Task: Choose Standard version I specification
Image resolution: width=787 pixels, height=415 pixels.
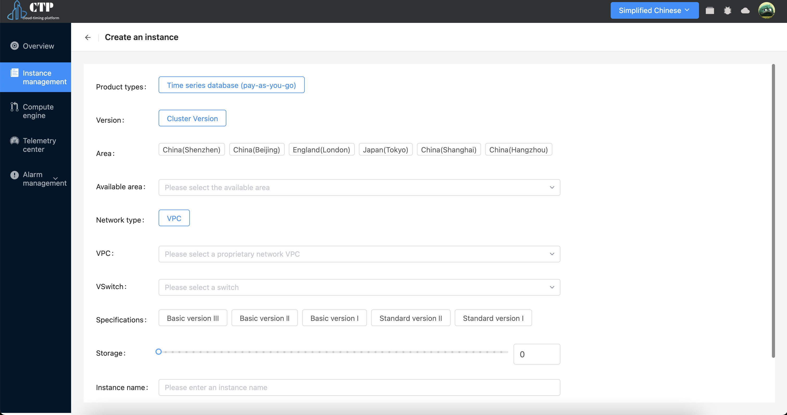Action: pyautogui.click(x=493, y=318)
